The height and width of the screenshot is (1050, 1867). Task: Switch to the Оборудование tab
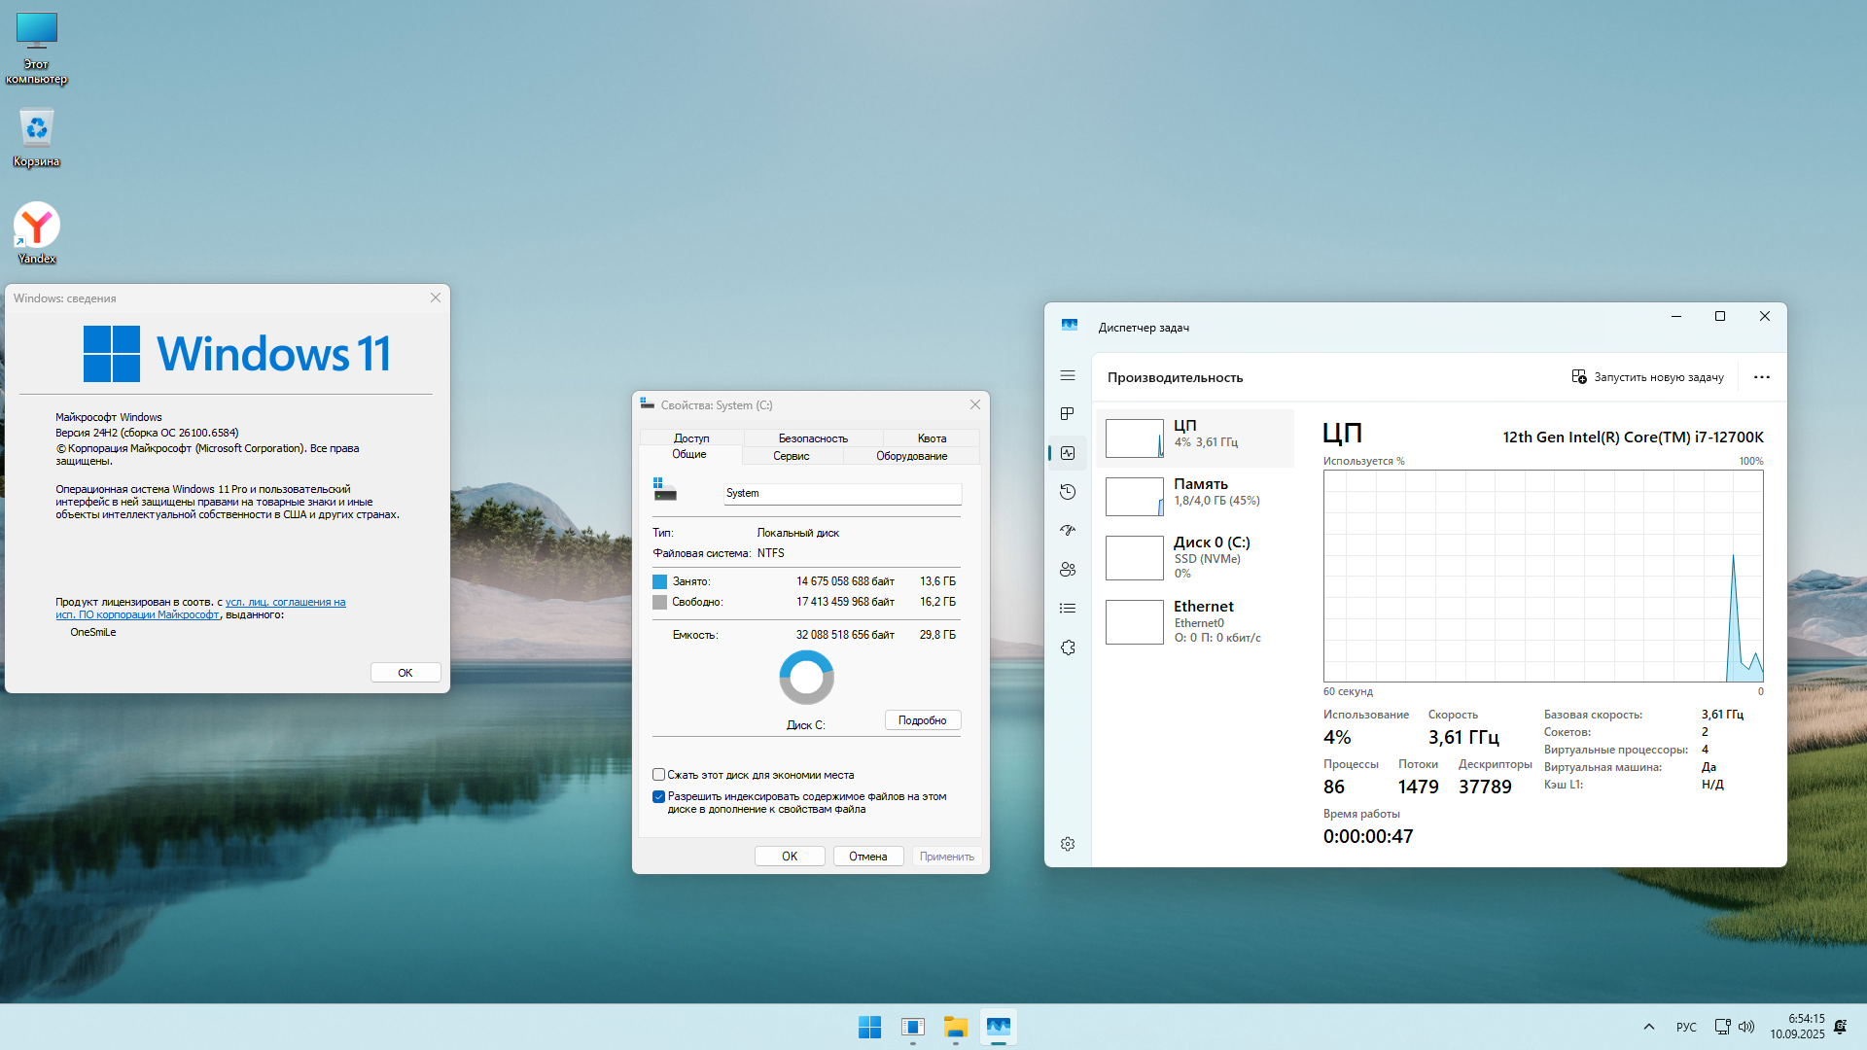pos(911,456)
